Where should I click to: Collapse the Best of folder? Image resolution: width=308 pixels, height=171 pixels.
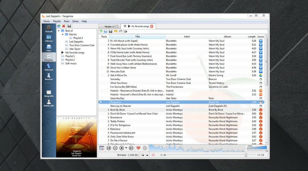(58, 31)
